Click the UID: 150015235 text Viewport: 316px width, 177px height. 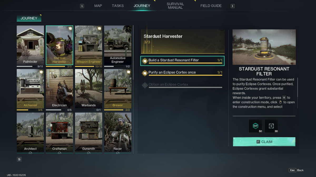point(16,175)
